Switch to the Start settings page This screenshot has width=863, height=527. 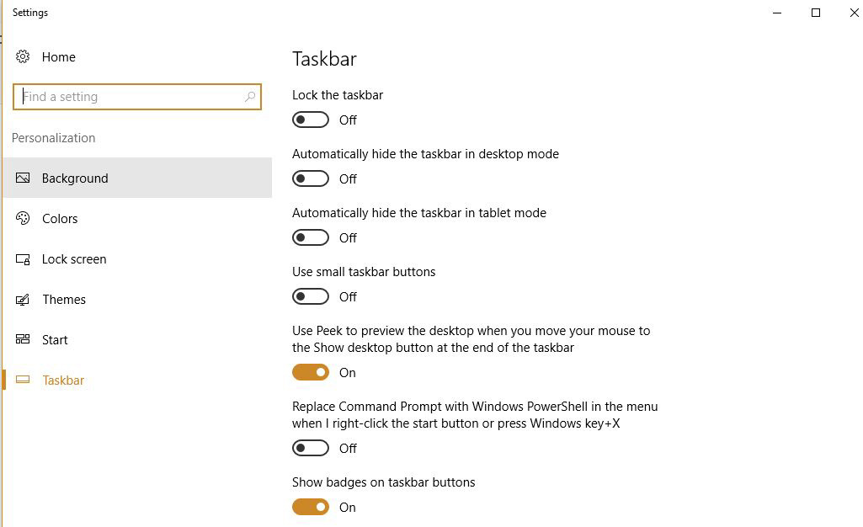click(54, 339)
